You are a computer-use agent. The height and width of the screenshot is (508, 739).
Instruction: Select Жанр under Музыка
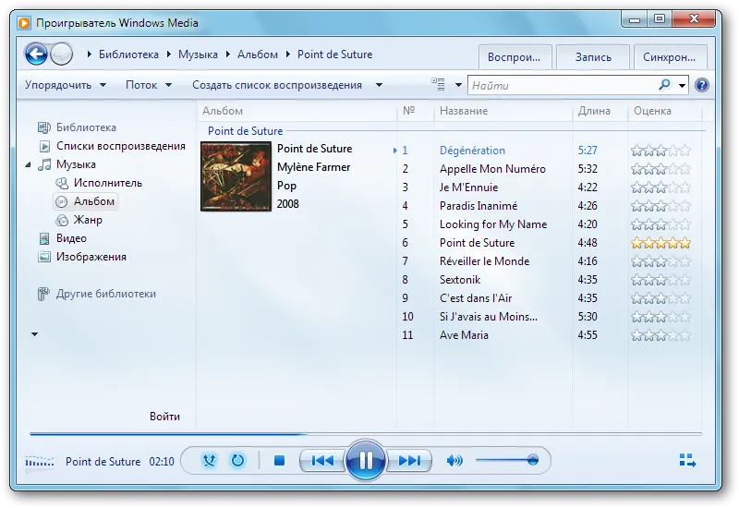coord(79,220)
